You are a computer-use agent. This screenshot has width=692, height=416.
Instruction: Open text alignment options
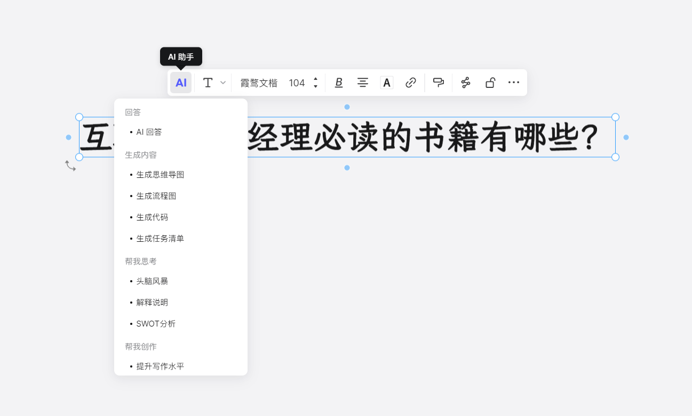point(363,83)
